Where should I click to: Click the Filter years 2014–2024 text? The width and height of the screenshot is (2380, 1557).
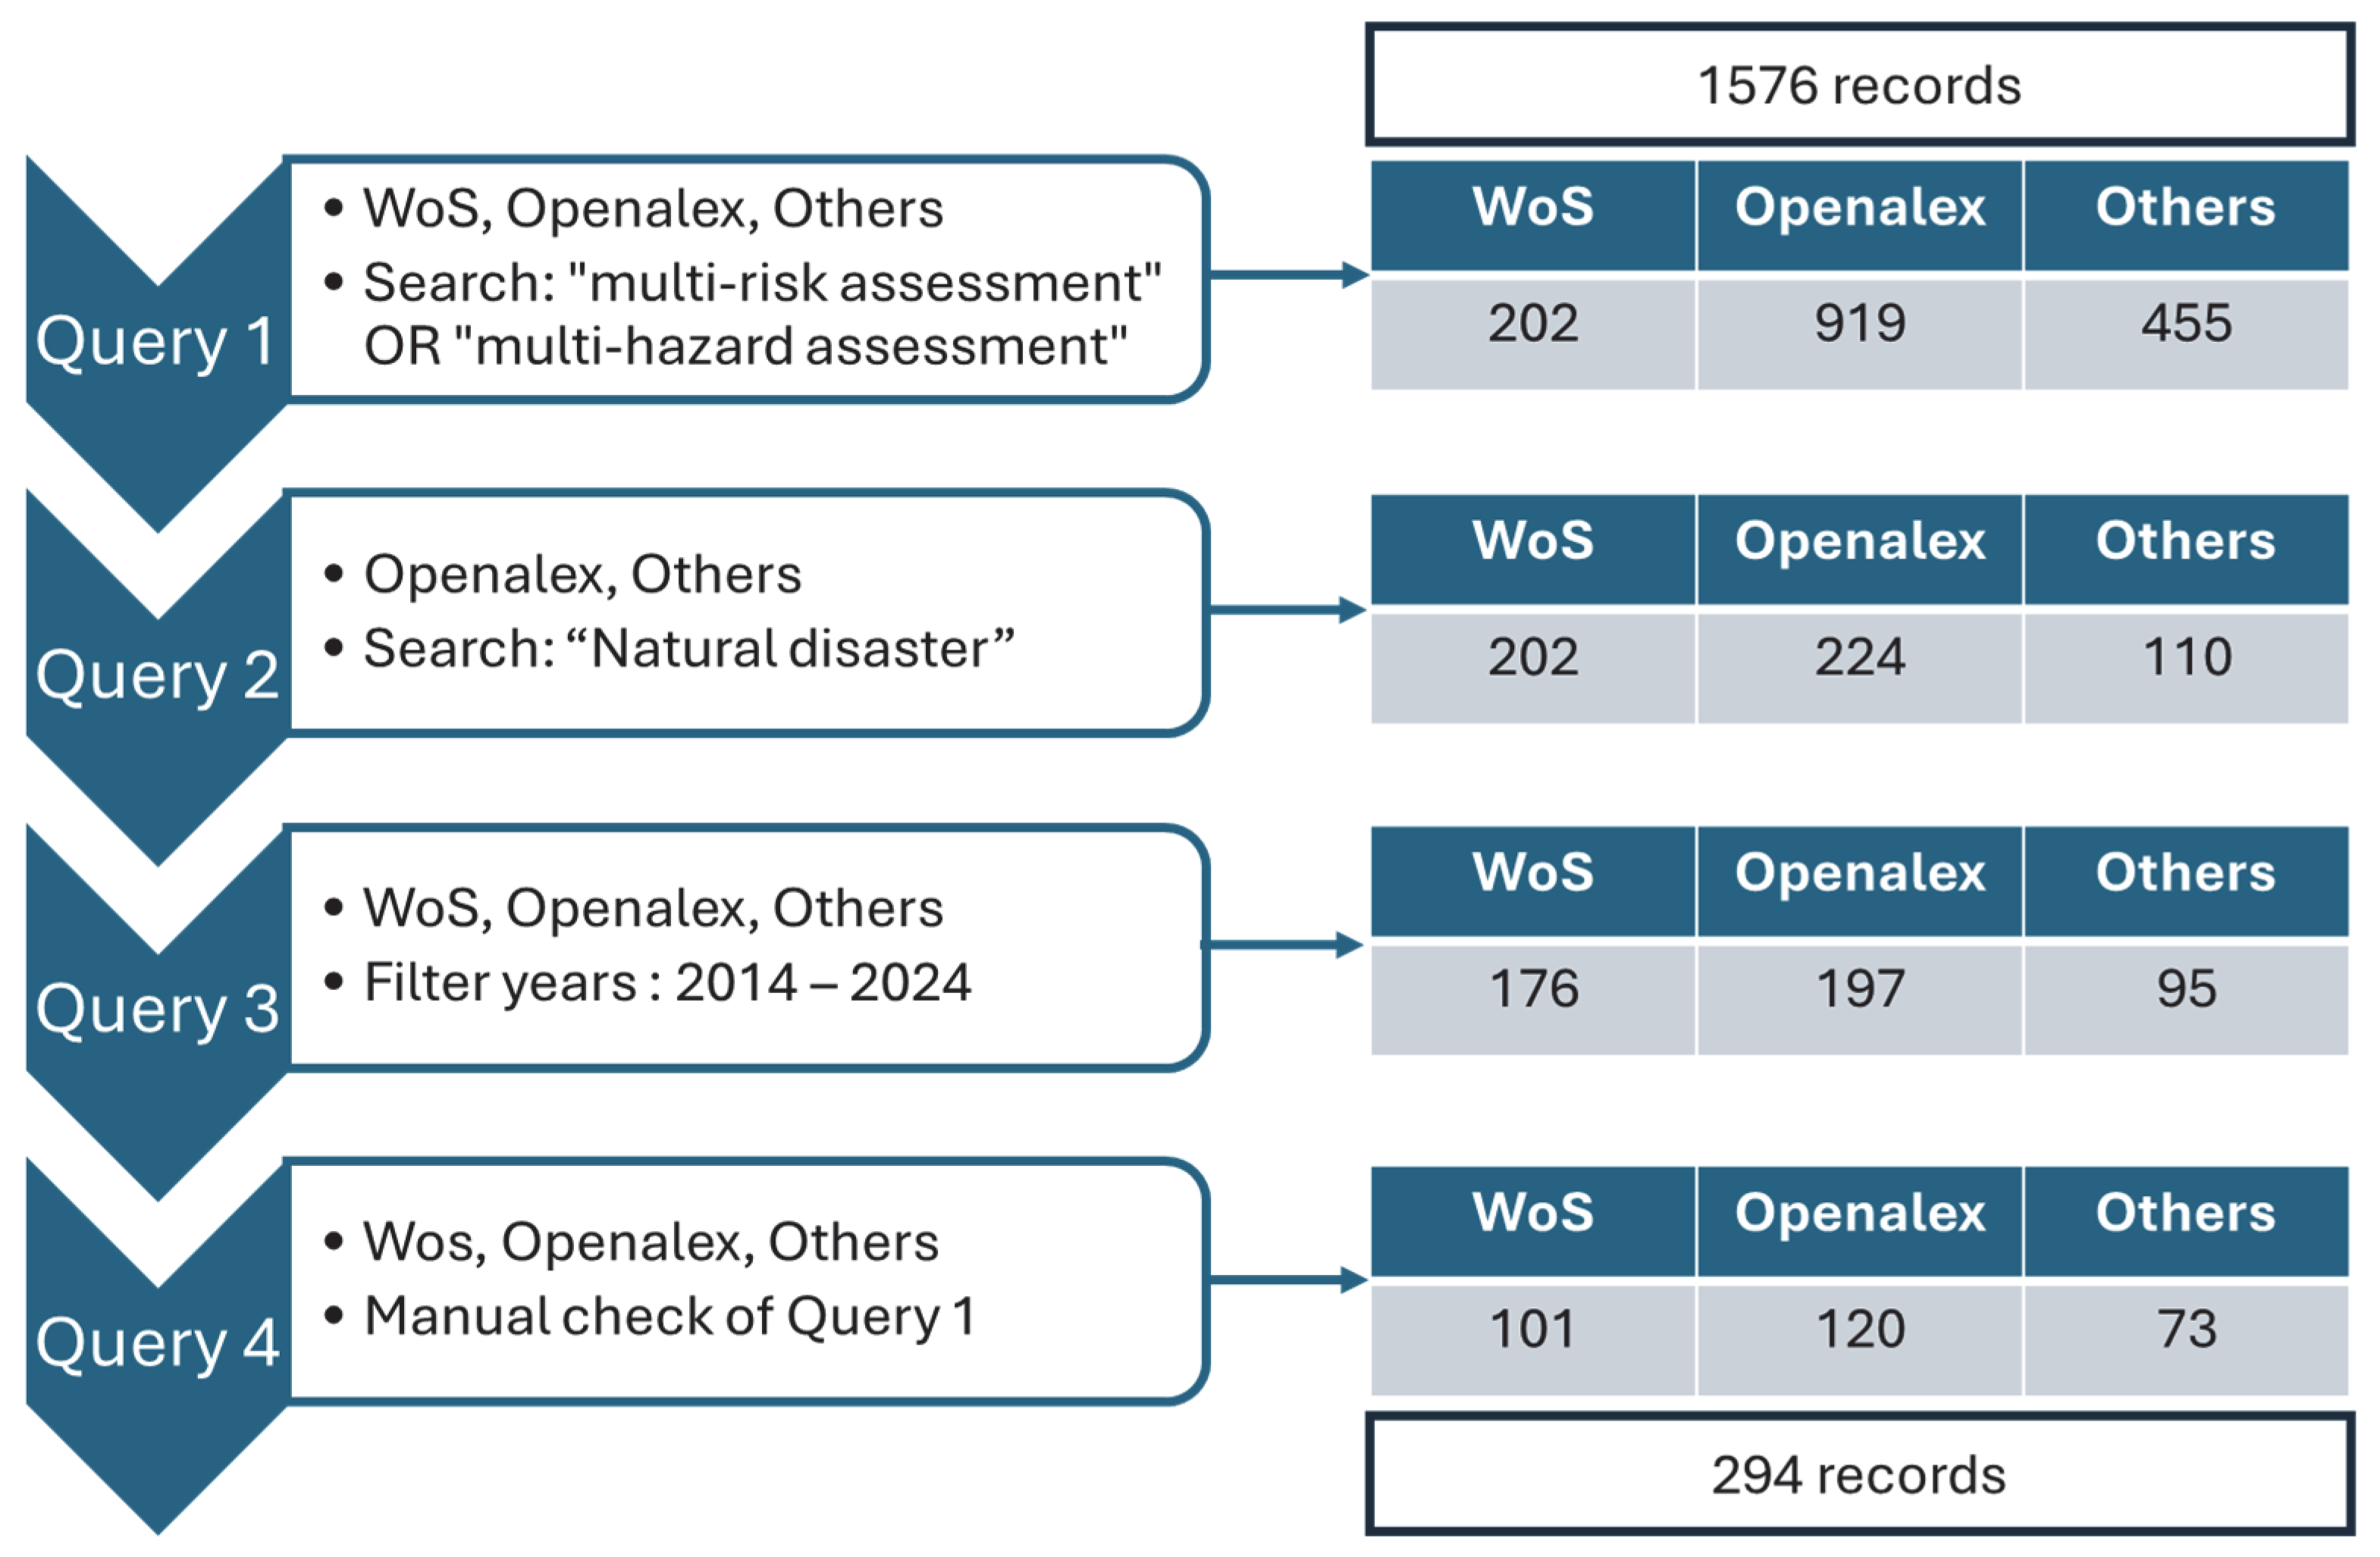coord(667,983)
